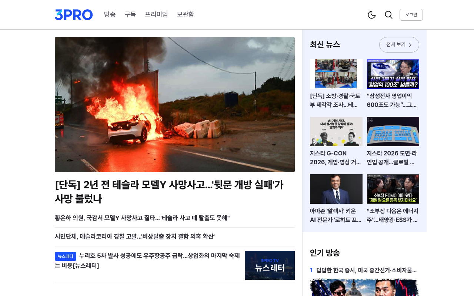
Task: Open the 지스타 2026 도면·라인업 공개 title
Action: point(393,158)
